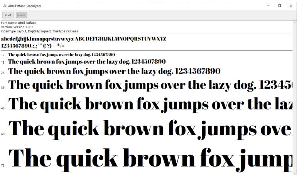Click the digits and punctuation sample line
This screenshot has width=297, height=175.
33,46
